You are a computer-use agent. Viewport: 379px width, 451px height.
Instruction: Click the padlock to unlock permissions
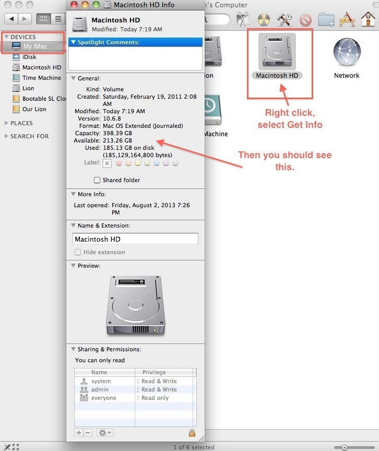[192, 433]
